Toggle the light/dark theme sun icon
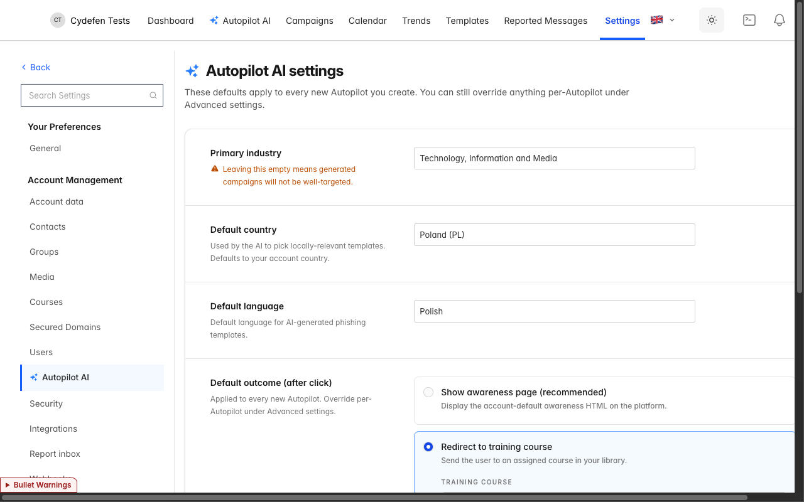 tap(712, 20)
